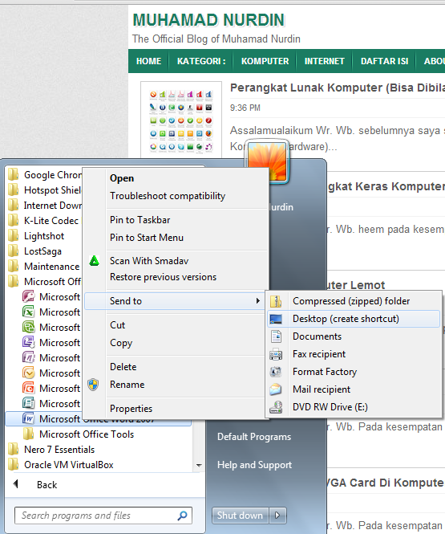
Task: Click the shield icon beside Rename
Action: tap(93, 385)
